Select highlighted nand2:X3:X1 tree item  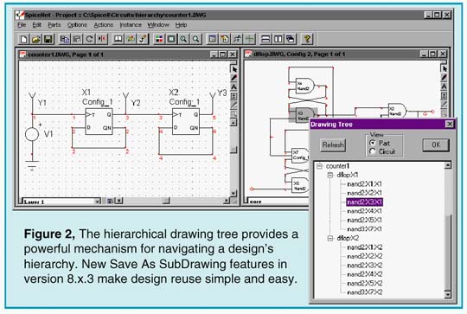pyautogui.click(x=365, y=202)
